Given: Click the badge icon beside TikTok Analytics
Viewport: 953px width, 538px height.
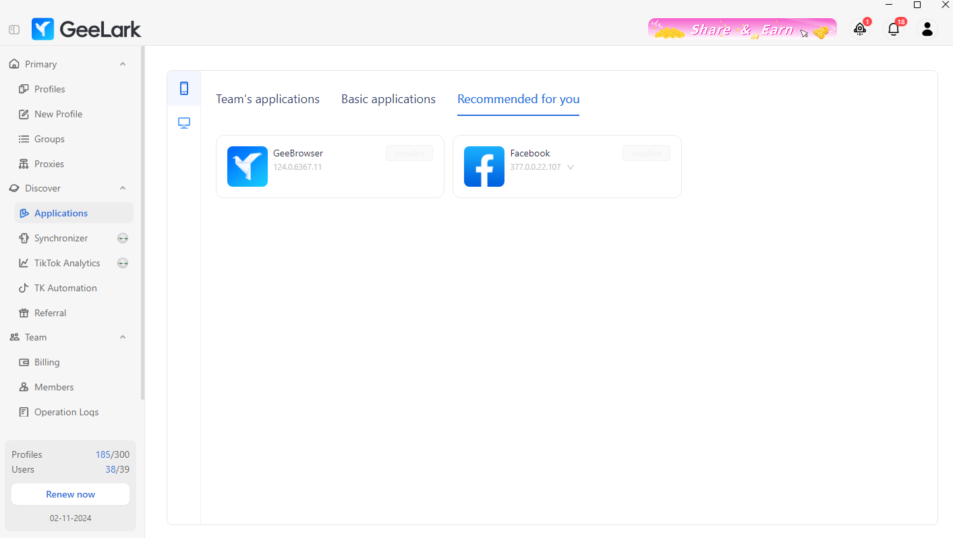Looking at the screenshot, I should click(123, 263).
